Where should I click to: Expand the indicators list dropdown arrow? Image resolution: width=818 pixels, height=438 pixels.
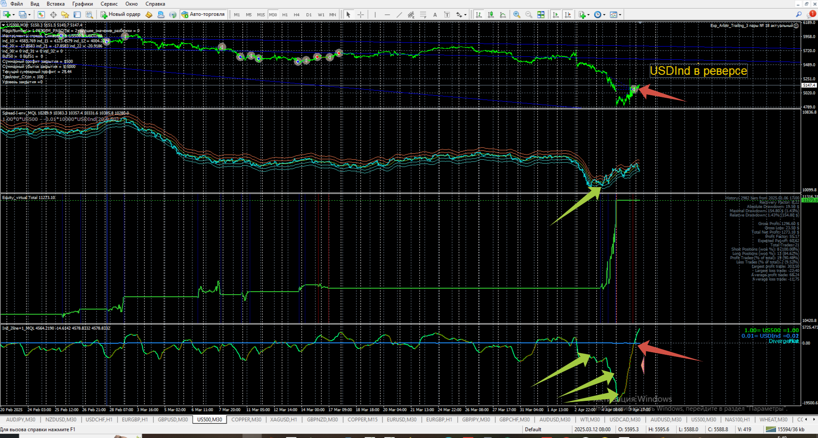pyautogui.click(x=588, y=15)
